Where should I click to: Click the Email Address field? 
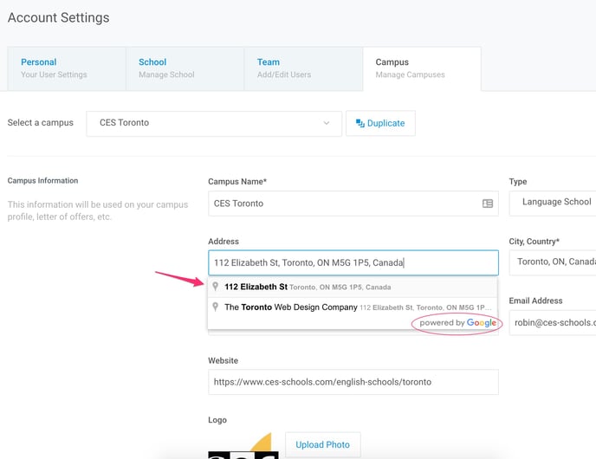[x=553, y=322]
